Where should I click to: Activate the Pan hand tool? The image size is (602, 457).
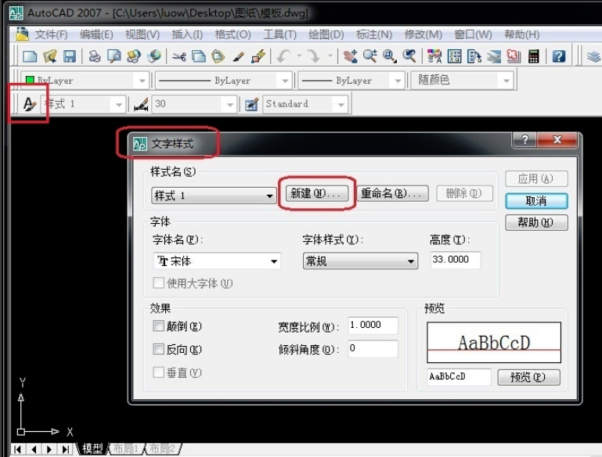[x=350, y=57]
